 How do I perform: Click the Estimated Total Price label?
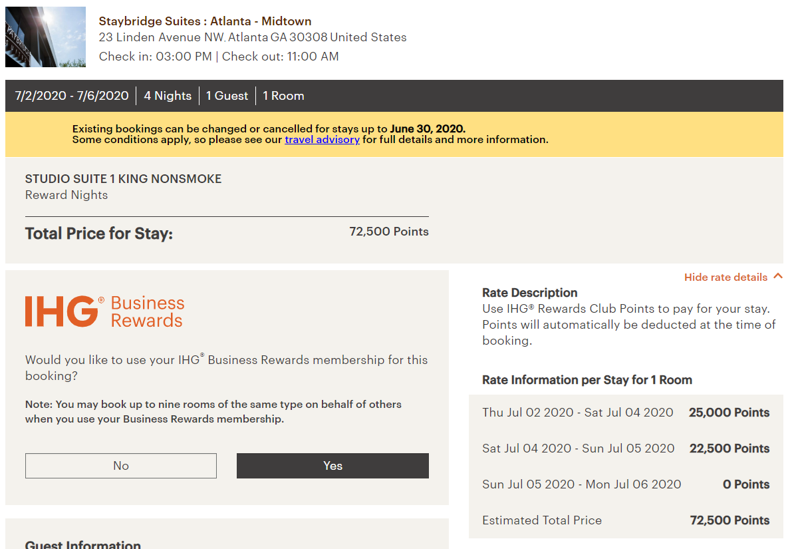click(542, 520)
